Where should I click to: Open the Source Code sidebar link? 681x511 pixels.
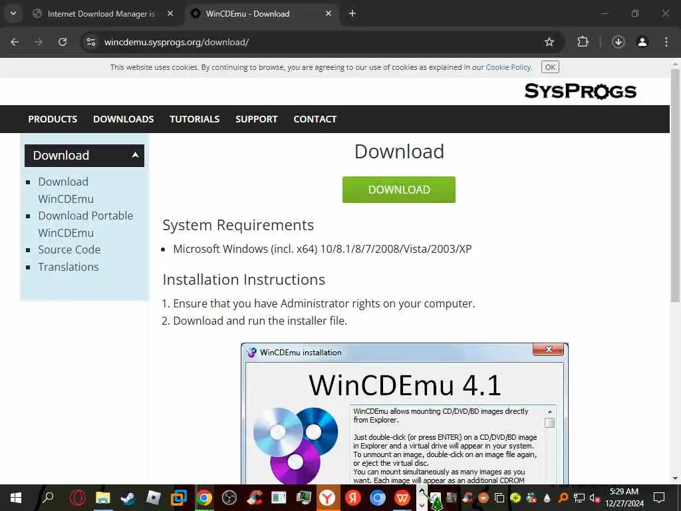point(69,250)
